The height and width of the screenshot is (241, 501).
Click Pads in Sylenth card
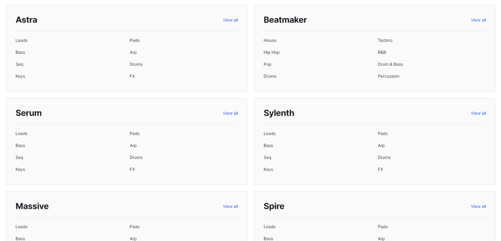click(x=383, y=134)
